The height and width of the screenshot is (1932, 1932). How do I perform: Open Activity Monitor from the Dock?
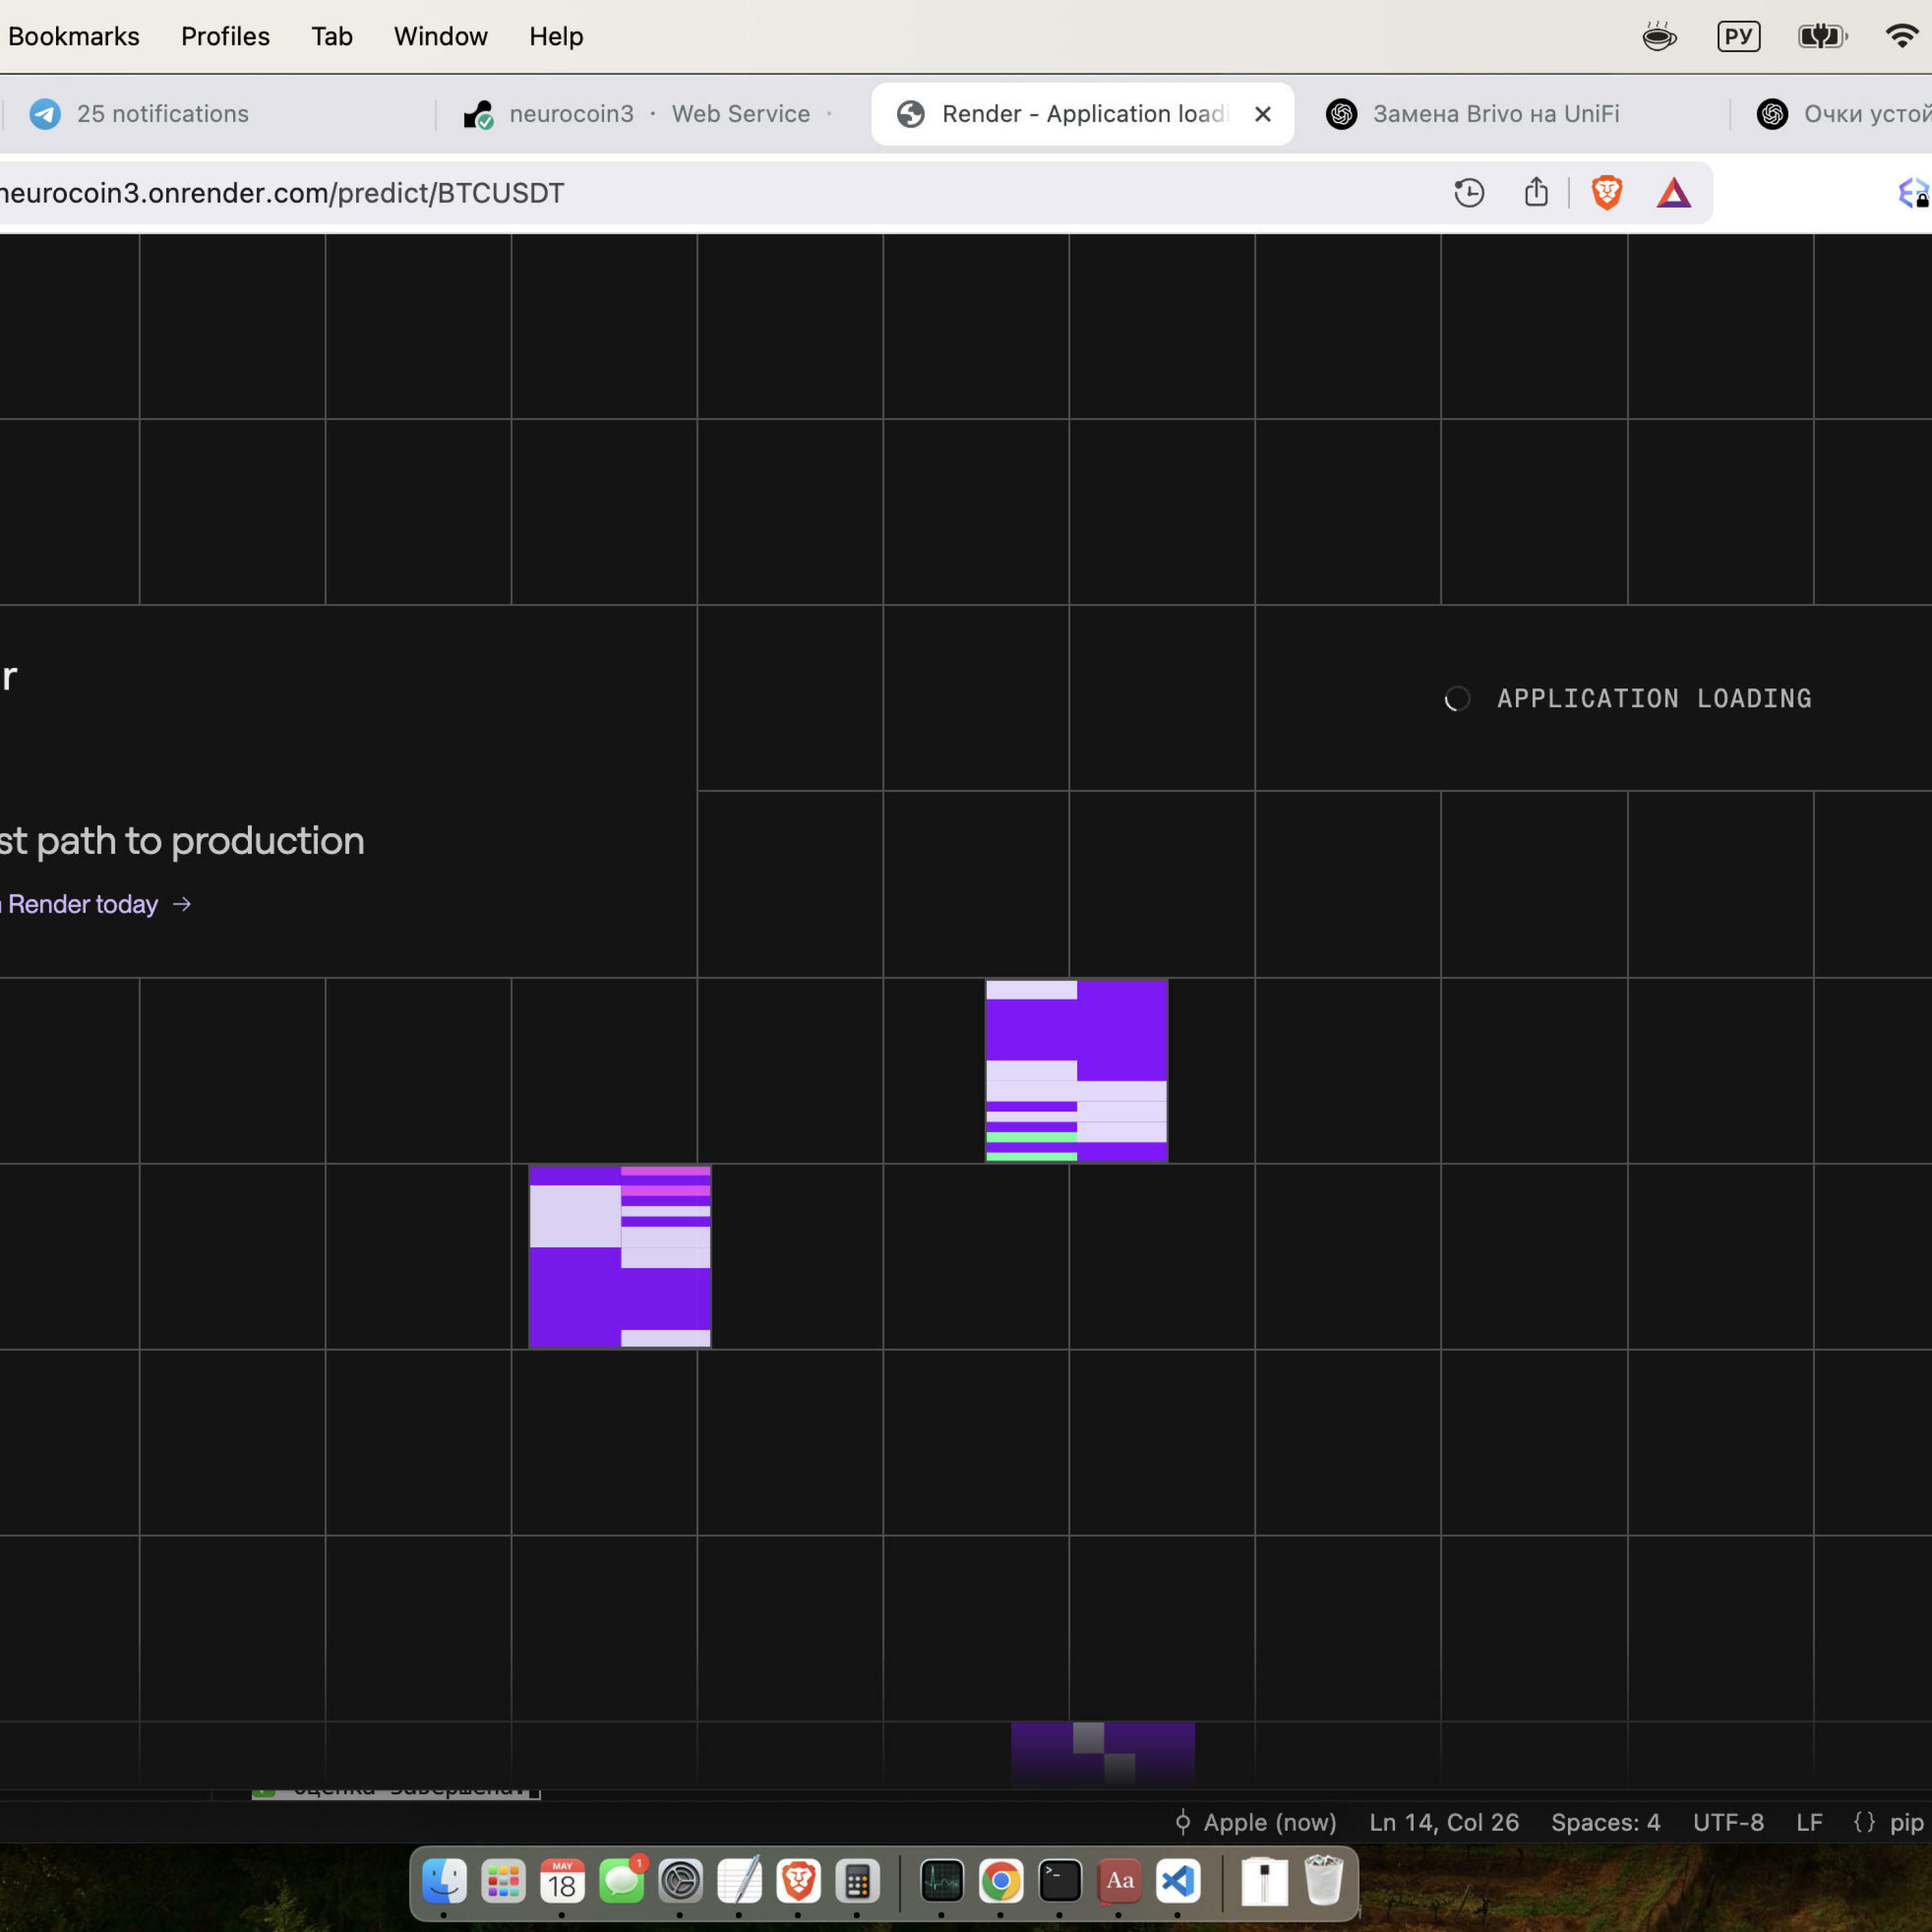941,1881
